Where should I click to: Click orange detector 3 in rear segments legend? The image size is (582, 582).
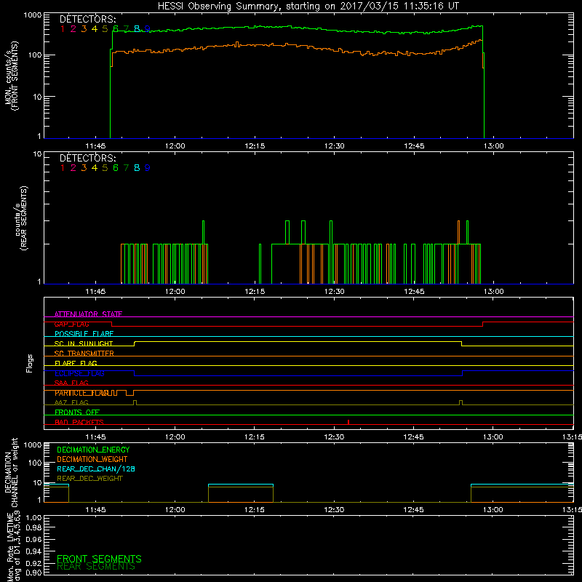[84, 168]
